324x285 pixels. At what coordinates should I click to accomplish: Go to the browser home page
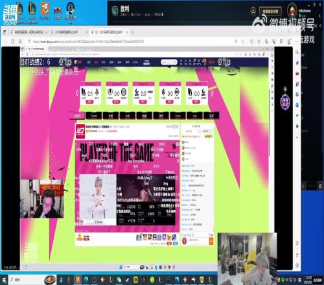(x=20, y=41)
